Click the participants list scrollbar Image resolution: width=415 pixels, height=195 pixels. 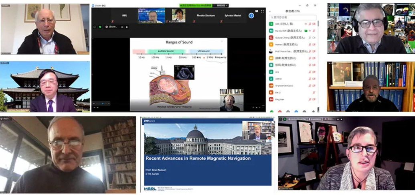pos(318,24)
